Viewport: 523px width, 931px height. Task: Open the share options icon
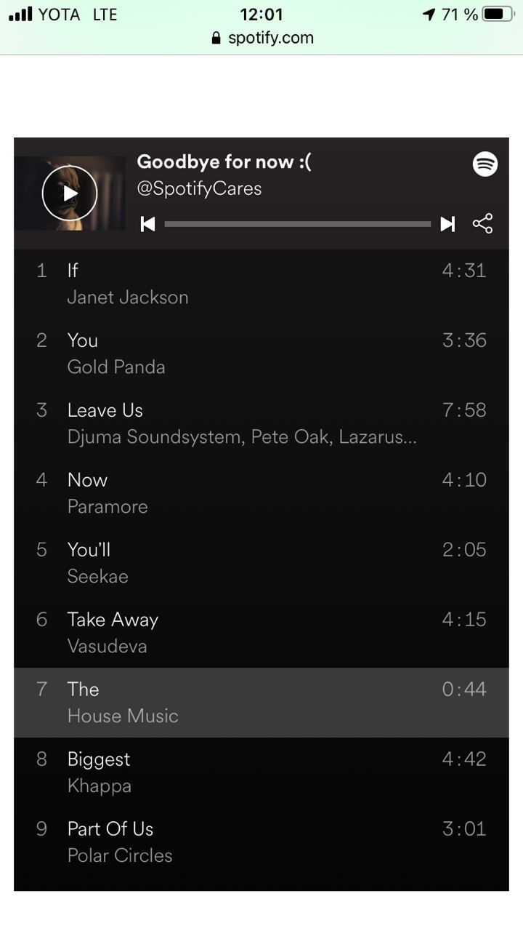pyautogui.click(x=482, y=223)
